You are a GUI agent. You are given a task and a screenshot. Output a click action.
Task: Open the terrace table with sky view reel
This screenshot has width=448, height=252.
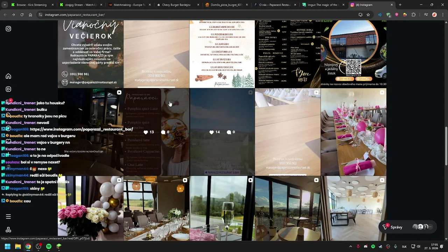click(x=288, y=209)
